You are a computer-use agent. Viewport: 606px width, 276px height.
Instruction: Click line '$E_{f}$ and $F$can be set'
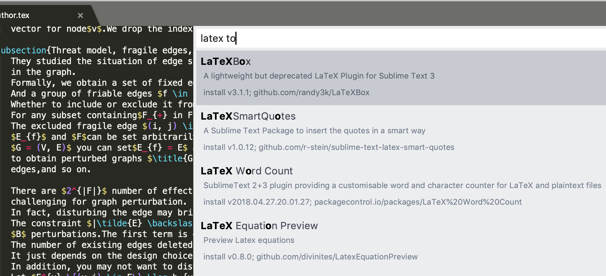tap(102, 137)
